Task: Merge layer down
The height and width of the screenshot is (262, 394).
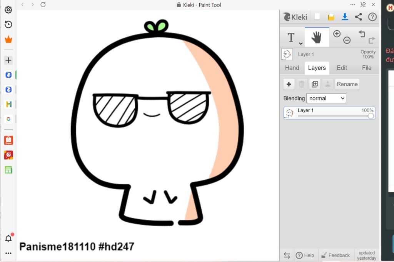Action: click(328, 84)
